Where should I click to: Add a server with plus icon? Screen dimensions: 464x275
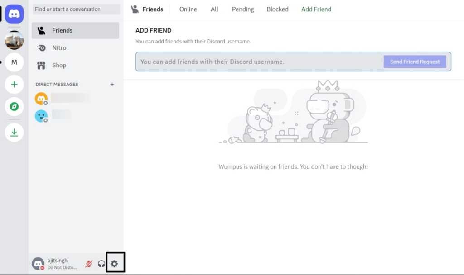pyautogui.click(x=14, y=85)
